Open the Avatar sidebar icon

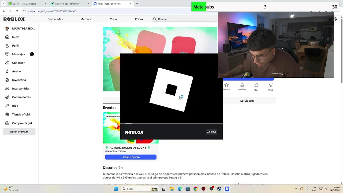coord(7,71)
